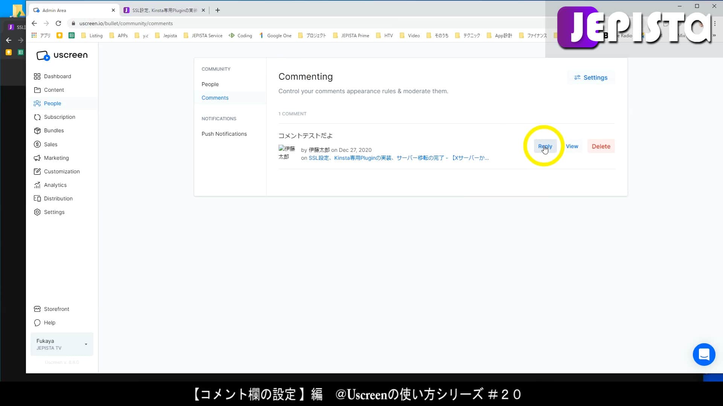Open the テクニック bookmark folder
Screen dimensions: 723x406
pos(468,35)
